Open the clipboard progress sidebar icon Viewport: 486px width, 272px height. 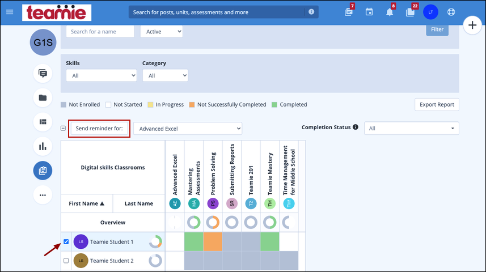[43, 171]
